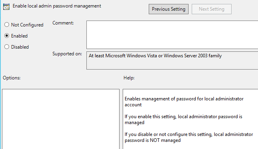Click inside the Supported on box
The height and width of the screenshot is (149, 258).
point(172,60)
